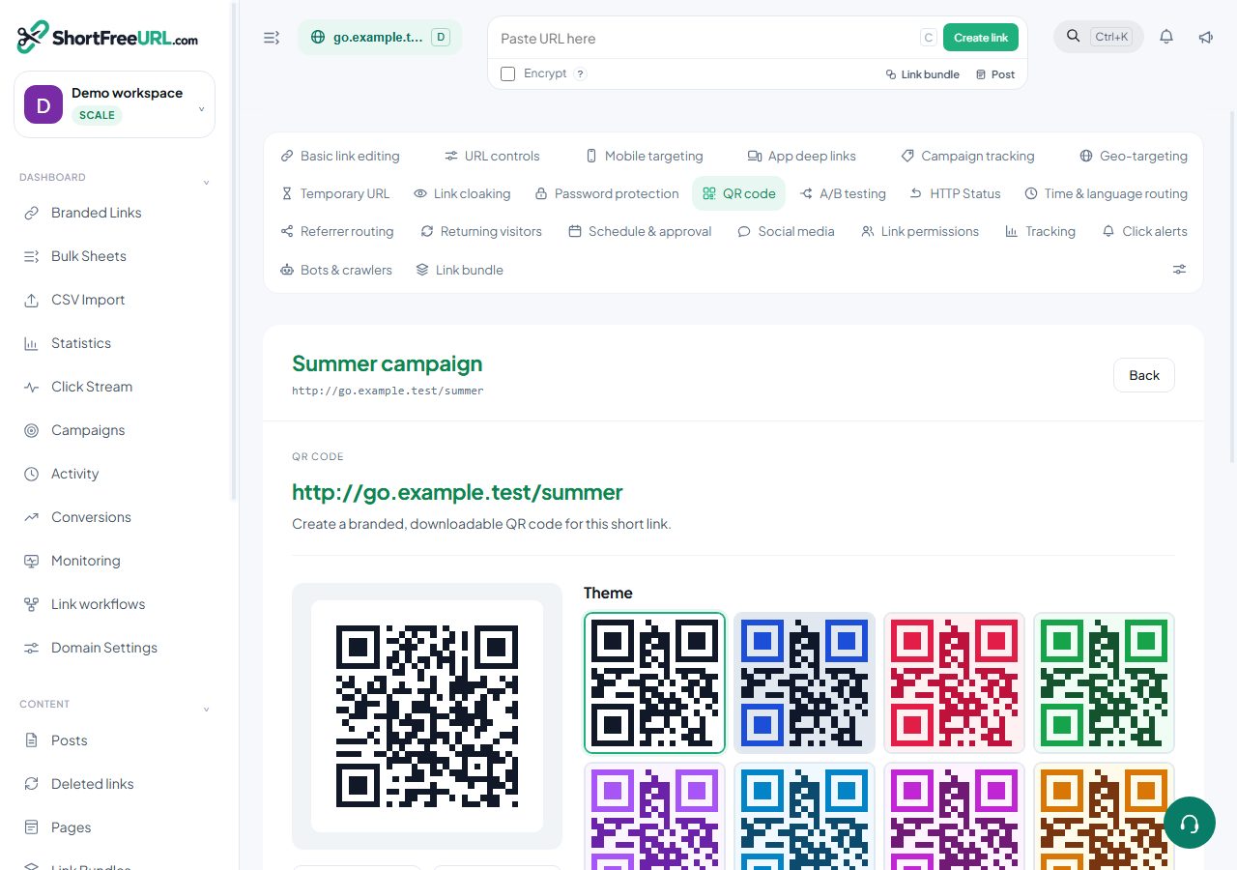Collapse the DASHBOARD section
This screenshot has height=870, width=1237.
206,183
